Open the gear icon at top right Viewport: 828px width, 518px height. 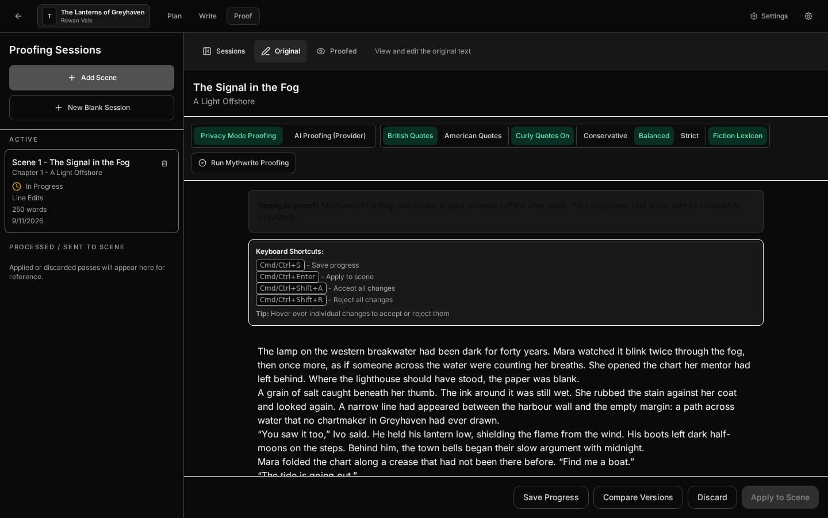click(x=808, y=16)
